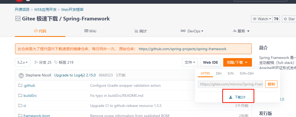Open the 文件 dropdown menu
Screen dimensions: 296x117
[x=190, y=62]
